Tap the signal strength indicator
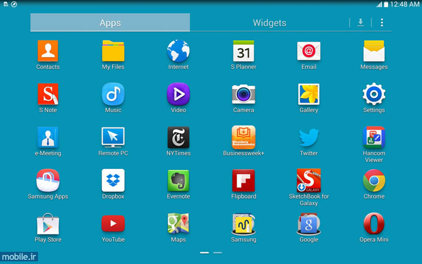 tap(379, 4)
